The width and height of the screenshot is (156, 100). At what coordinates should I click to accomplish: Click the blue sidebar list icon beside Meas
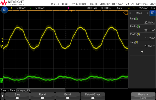point(153,13)
